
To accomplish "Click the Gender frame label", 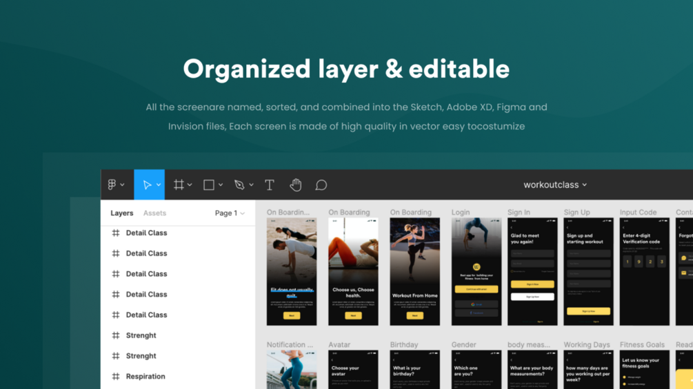I will click(463, 344).
